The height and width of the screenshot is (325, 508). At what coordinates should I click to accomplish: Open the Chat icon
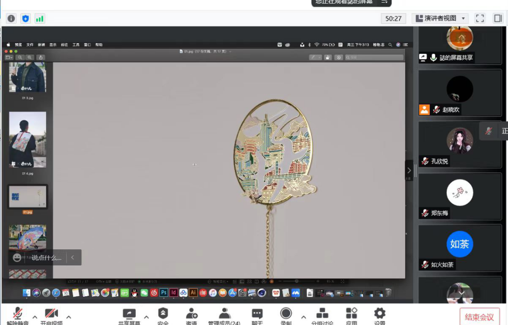click(257, 314)
